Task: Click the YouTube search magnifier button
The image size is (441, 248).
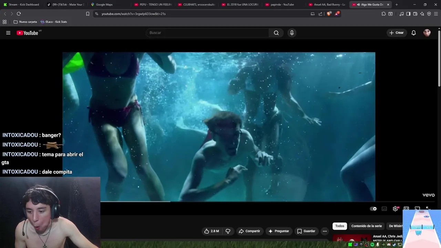Action: pyautogui.click(x=276, y=33)
